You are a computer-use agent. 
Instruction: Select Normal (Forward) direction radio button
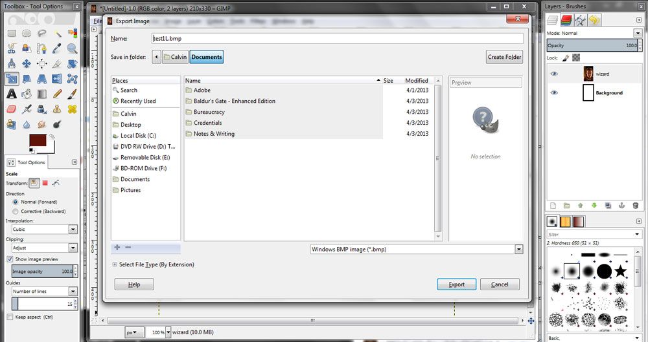tap(16, 202)
